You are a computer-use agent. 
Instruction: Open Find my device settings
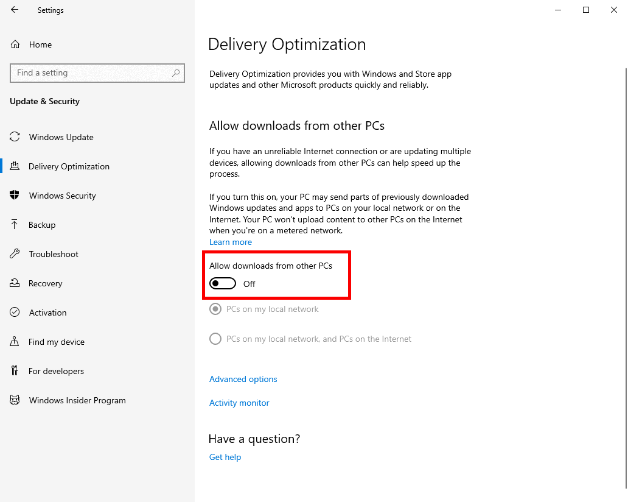pyautogui.click(x=97, y=342)
